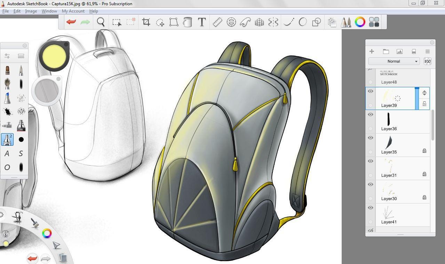The width and height of the screenshot is (445, 264).
Task: Select the highlighted marker number 2 brush
Action: point(7,139)
